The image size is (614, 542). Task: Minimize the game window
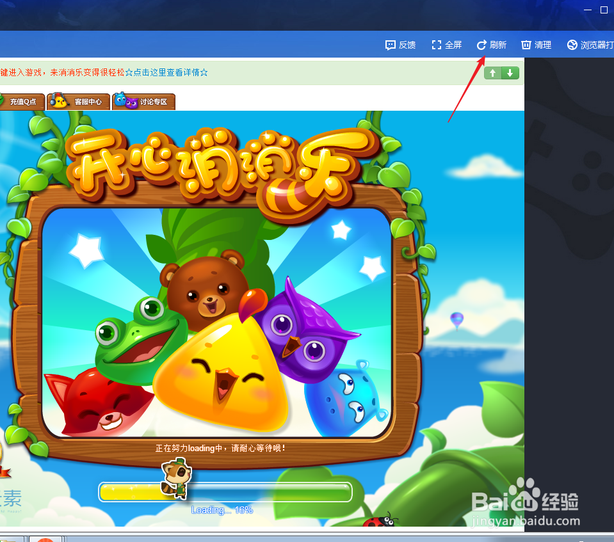coord(588,10)
